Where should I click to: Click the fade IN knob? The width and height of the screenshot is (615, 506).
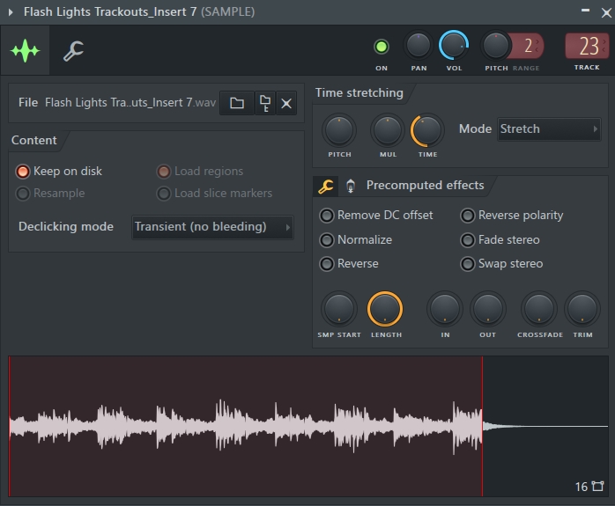point(444,309)
